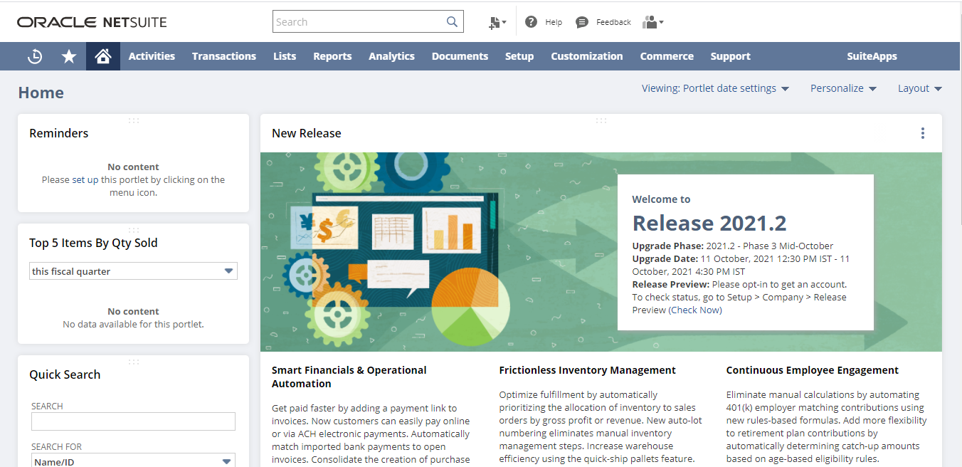Open the Shortcuts star icon
The height and width of the screenshot is (467, 962).
(x=69, y=56)
